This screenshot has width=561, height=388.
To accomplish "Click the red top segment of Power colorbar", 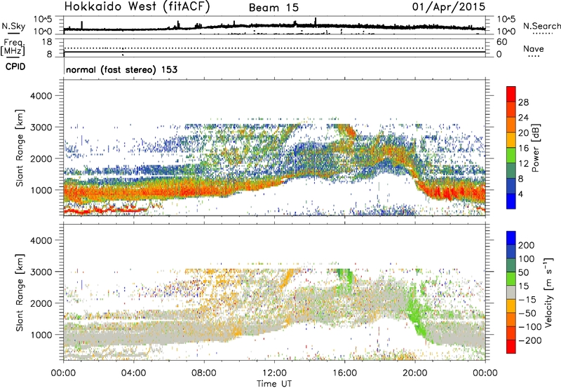I will (511, 94).
